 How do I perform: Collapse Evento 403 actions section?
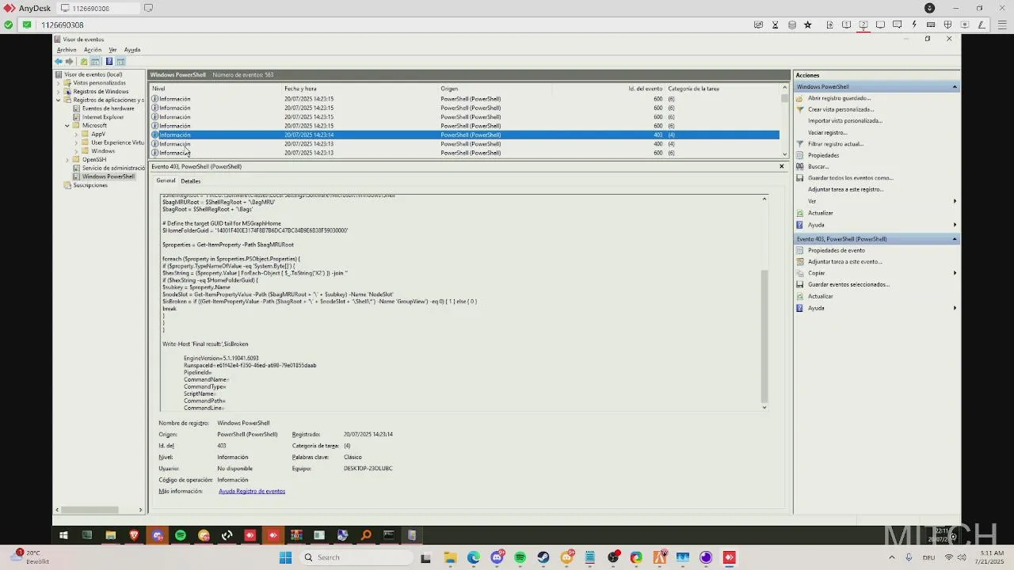coord(955,239)
